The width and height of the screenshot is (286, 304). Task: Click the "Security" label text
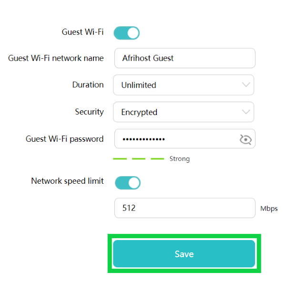click(89, 112)
